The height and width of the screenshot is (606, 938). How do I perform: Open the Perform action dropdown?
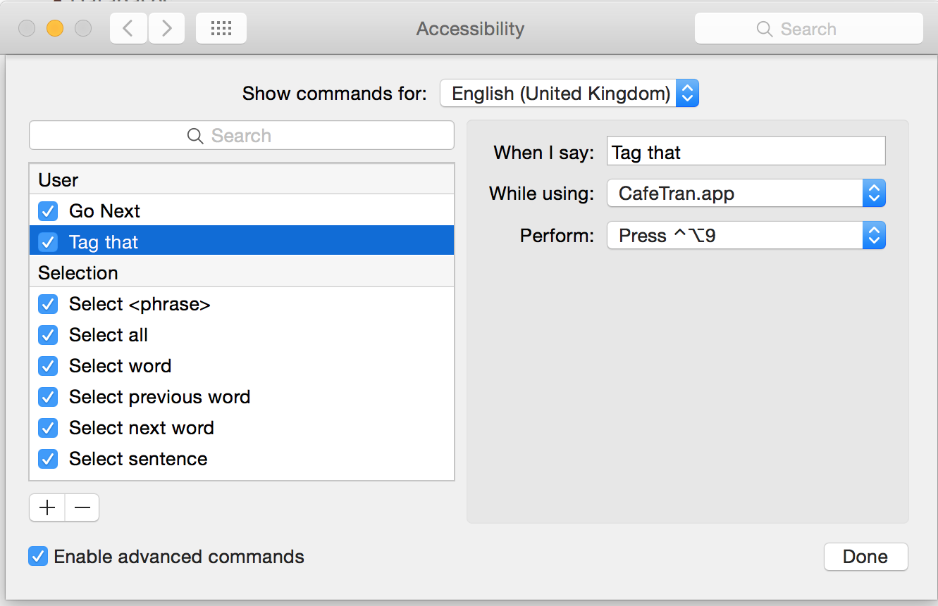point(746,236)
